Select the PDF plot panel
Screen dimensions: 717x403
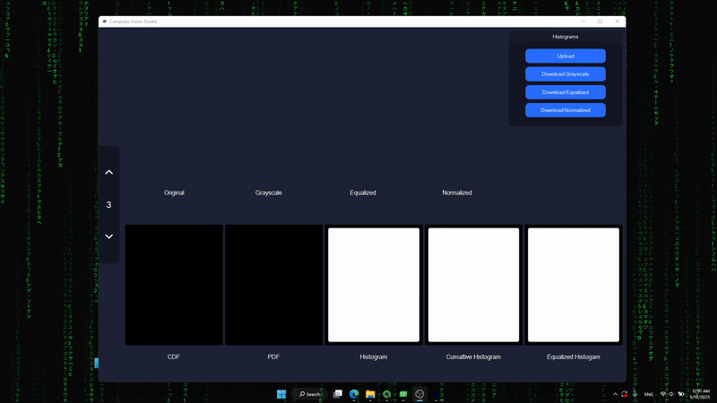(274, 285)
